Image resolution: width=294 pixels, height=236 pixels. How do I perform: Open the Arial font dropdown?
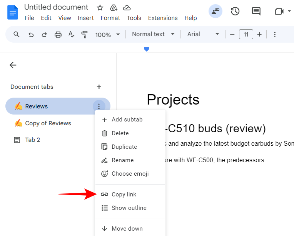click(x=203, y=34)
